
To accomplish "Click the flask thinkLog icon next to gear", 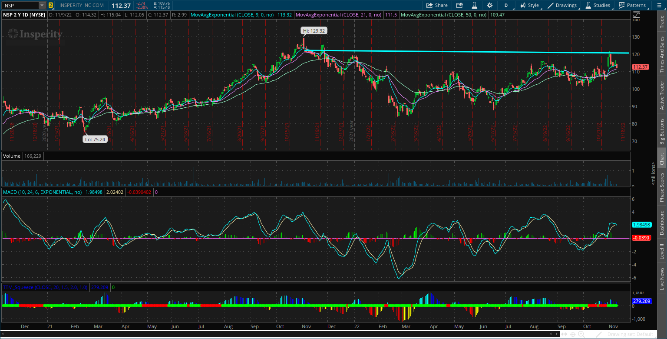I will (475, 5).
